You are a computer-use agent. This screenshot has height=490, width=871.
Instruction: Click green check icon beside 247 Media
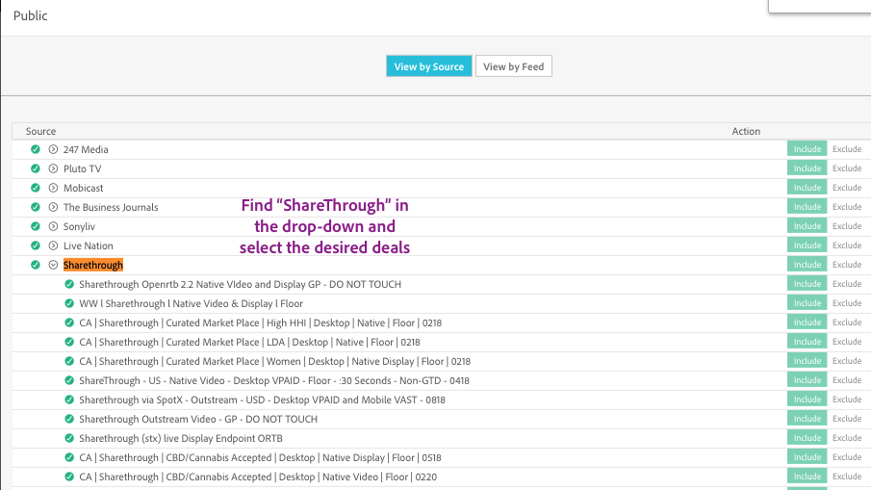tap(36, 149)
